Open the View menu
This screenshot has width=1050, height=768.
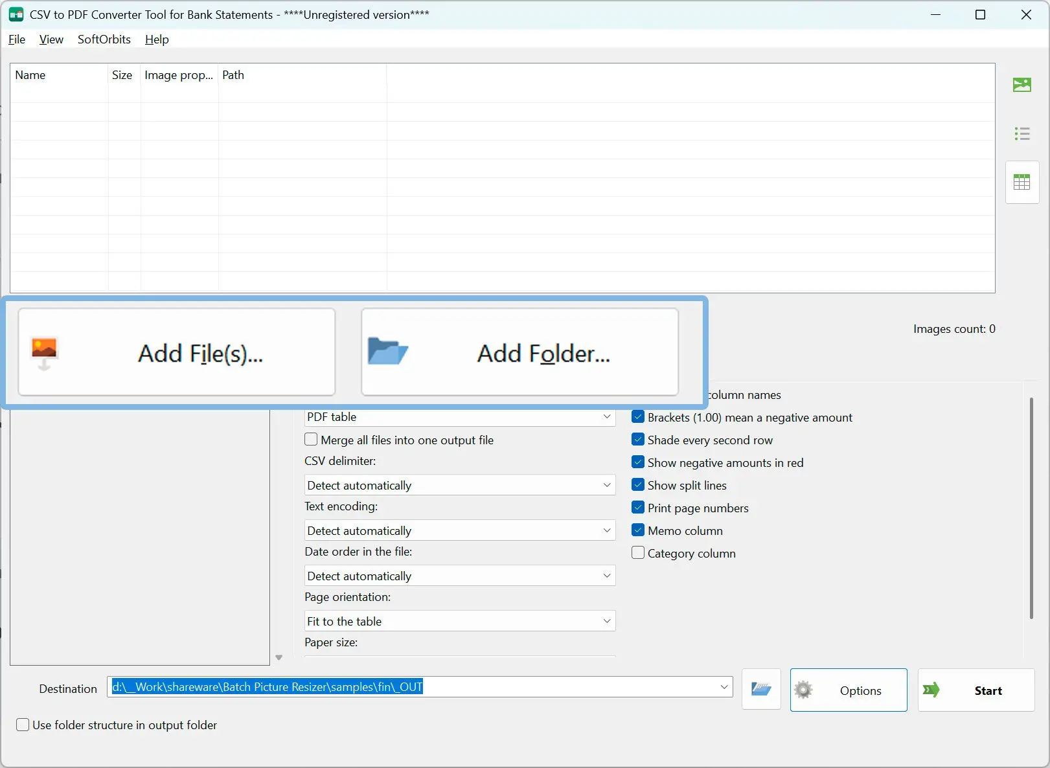(x=51, y=40)
